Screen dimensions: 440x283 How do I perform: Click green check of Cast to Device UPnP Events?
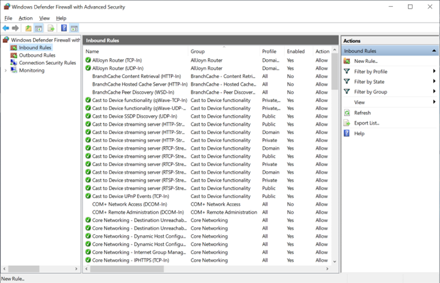coord(88,196)
